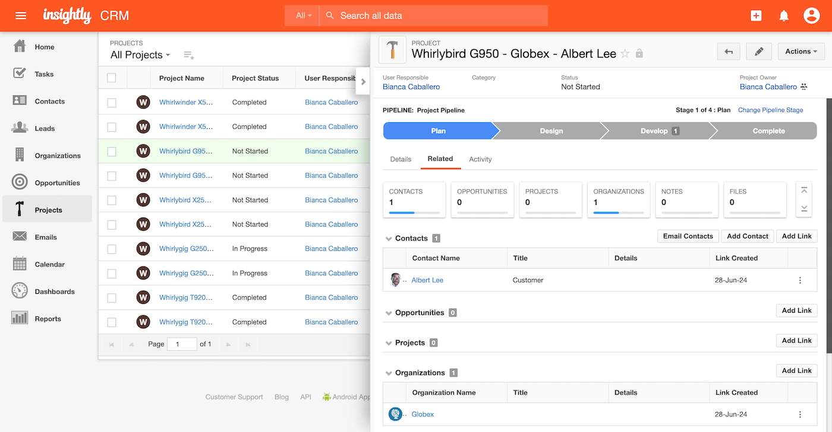Click the pencil edit project button
This screenshot has height=432, width=832.
758,52
